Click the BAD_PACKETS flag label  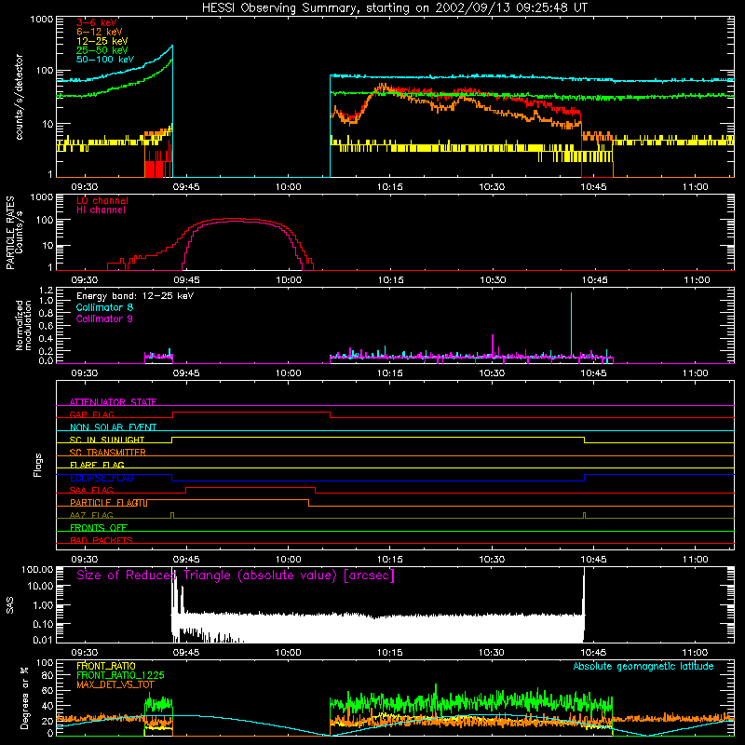click(x=102, y=540)
